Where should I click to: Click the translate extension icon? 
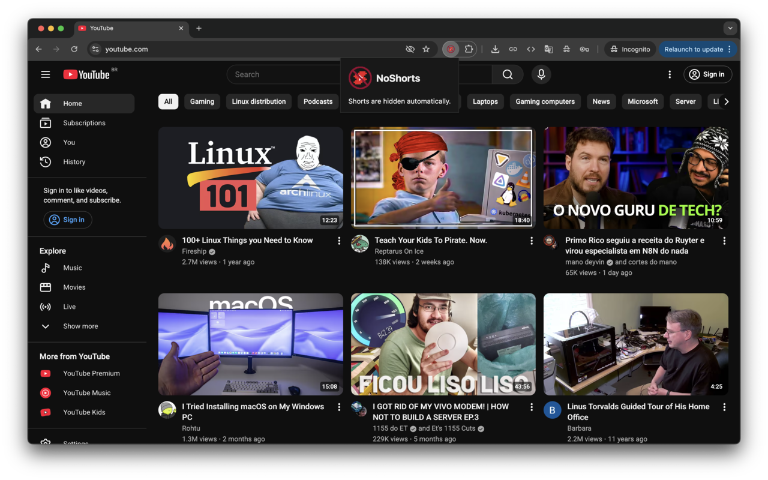tap(548, 49)
